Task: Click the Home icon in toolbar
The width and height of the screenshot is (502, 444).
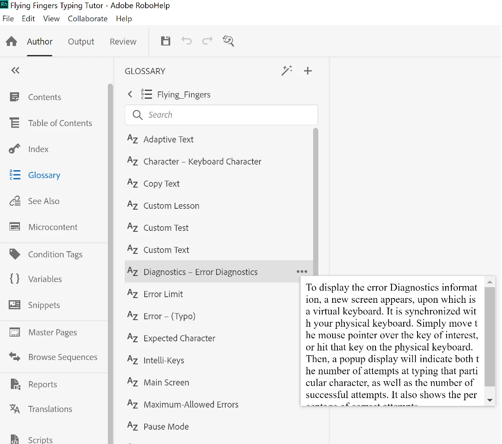Action: pyautogui.click(x=12, y=41)
